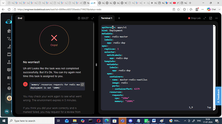Open Opera browser from taskbar

tap(98, 121)
